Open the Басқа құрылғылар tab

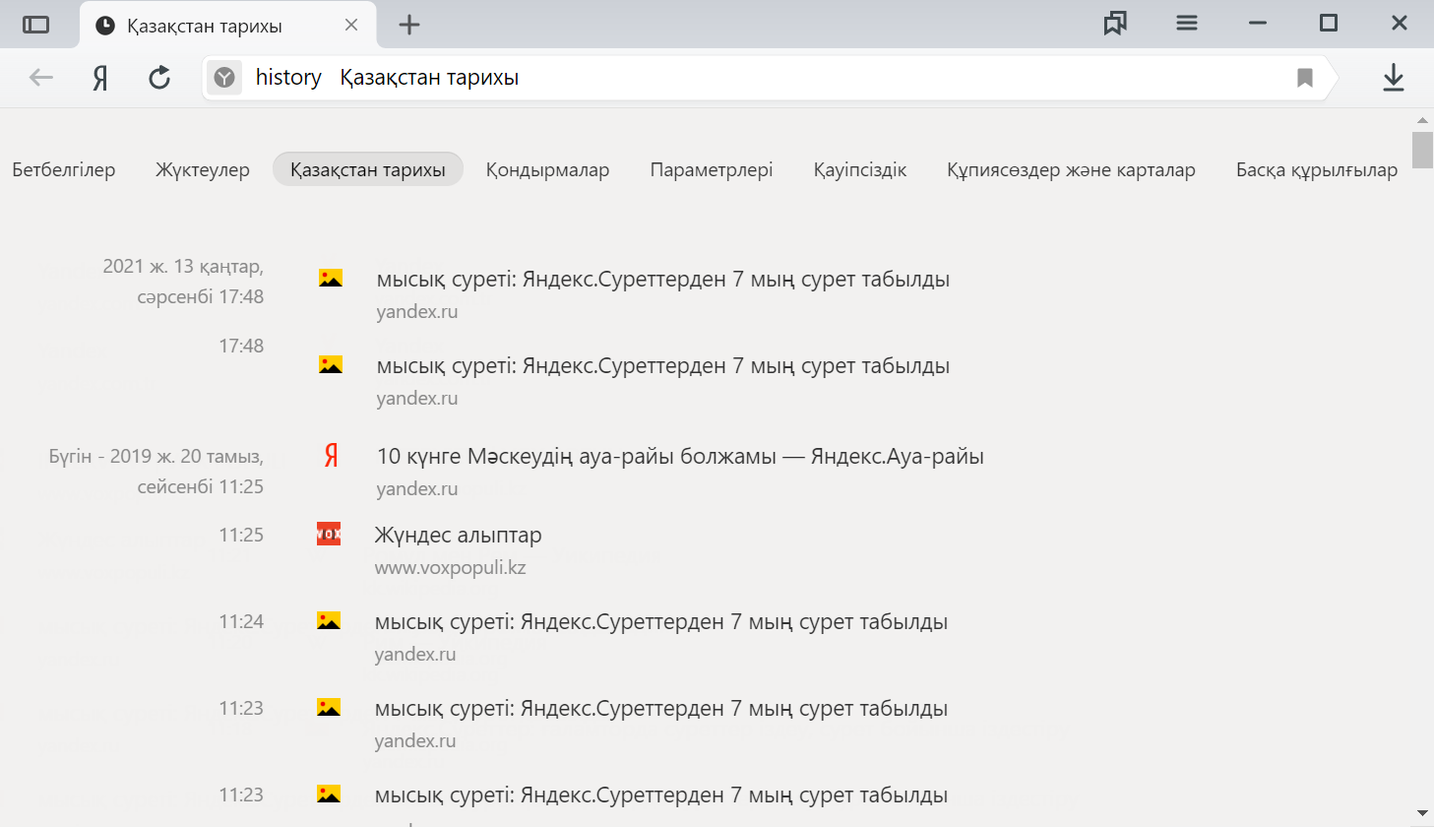point(1317,169)
